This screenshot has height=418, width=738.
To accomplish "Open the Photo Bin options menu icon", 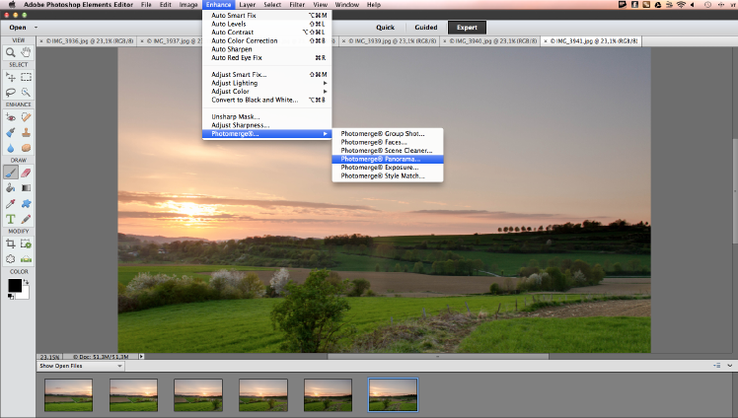I will pos(717,366).
